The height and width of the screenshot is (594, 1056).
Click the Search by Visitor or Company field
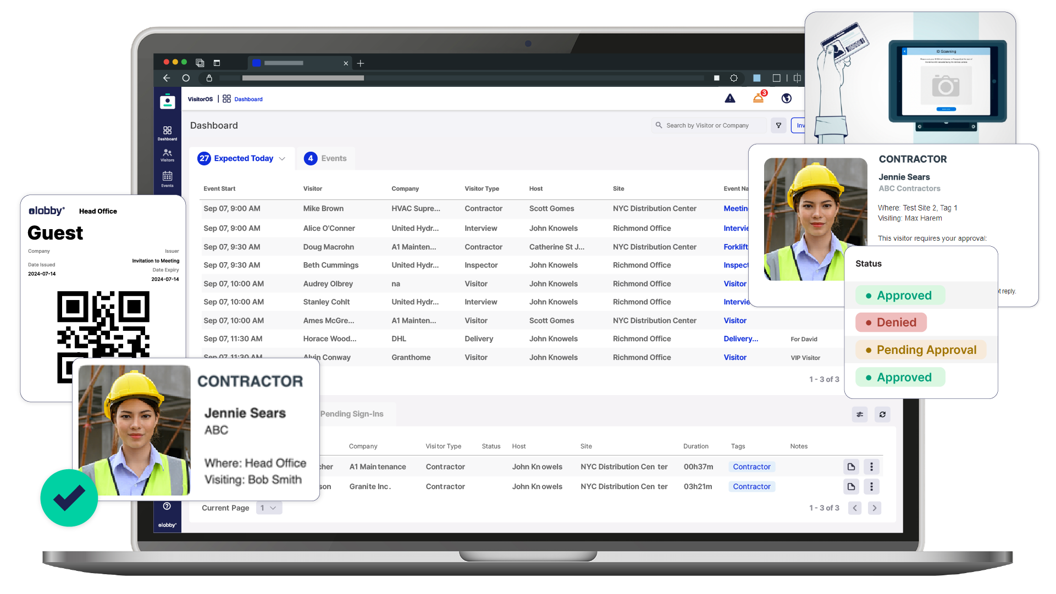tap(709, 125)
